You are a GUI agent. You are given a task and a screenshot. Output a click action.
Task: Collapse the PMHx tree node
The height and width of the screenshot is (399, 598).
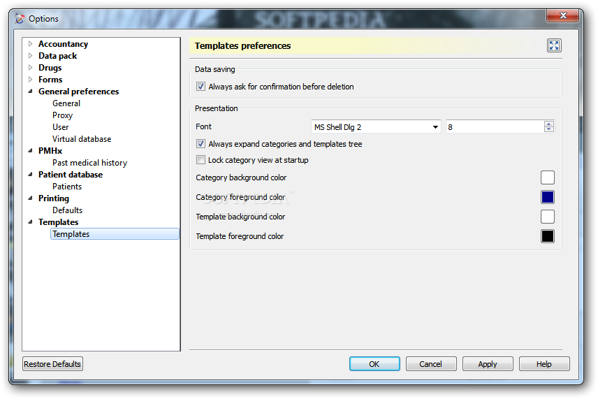[31, 151]
